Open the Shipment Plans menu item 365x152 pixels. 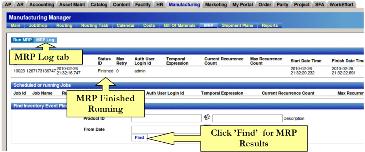pos(237,25)
